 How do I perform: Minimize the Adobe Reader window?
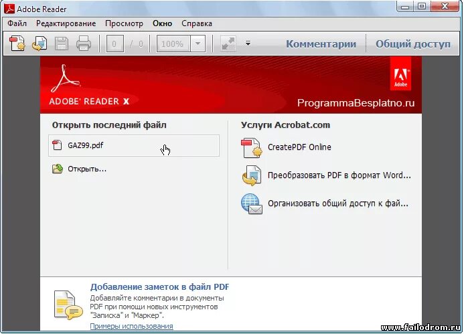[x=405, y=7]
